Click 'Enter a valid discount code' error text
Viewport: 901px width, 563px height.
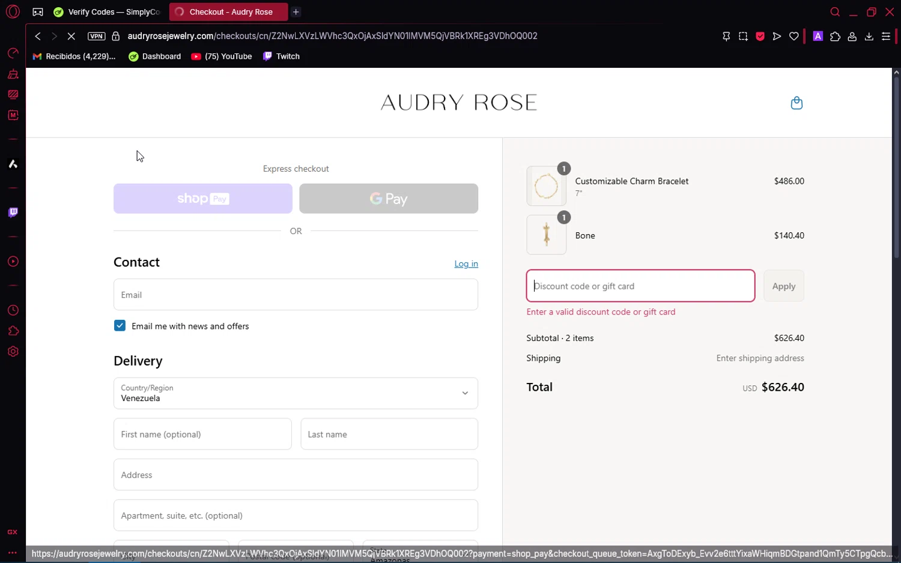601,312
